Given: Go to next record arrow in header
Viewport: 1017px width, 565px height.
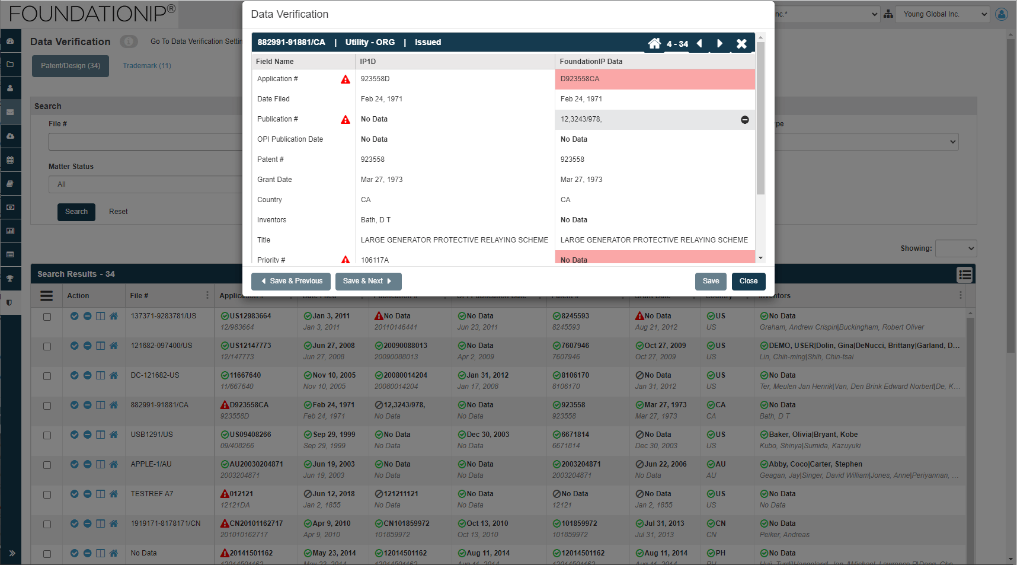Looking at the screenshot, I should pyautogui.click(x=719, y=43).
